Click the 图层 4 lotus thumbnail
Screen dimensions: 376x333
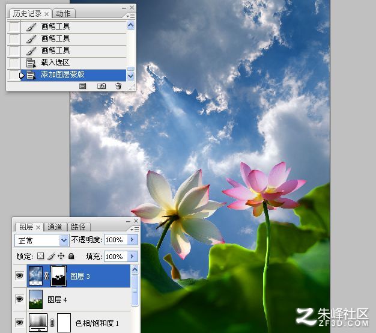[x=35, y=299]
